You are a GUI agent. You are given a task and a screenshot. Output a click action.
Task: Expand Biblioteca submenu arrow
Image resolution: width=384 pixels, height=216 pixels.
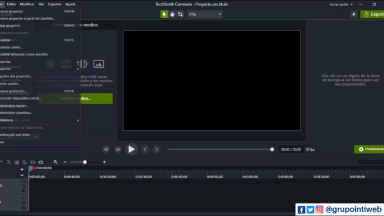(78, 120)
